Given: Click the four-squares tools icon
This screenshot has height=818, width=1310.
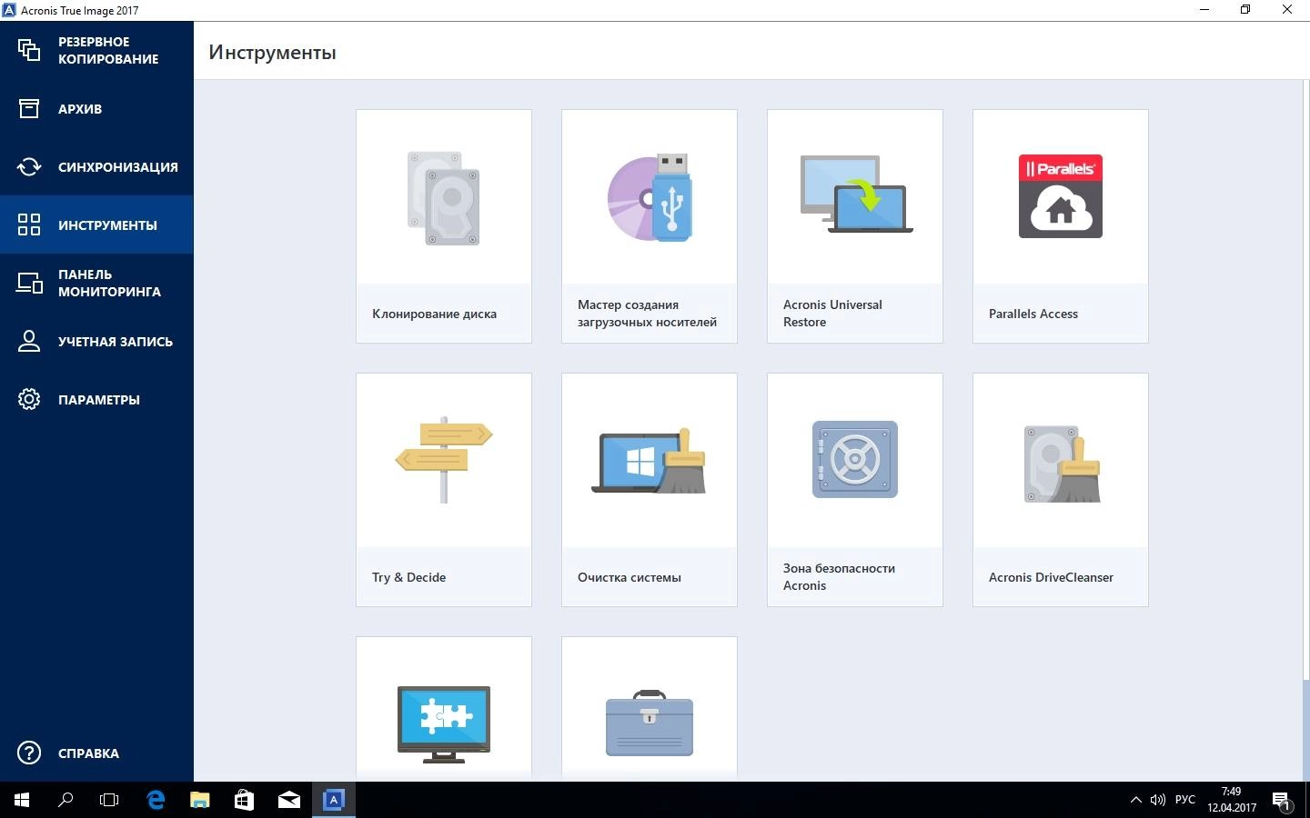Looking at the screenshot, I should (x=29, y=224).
